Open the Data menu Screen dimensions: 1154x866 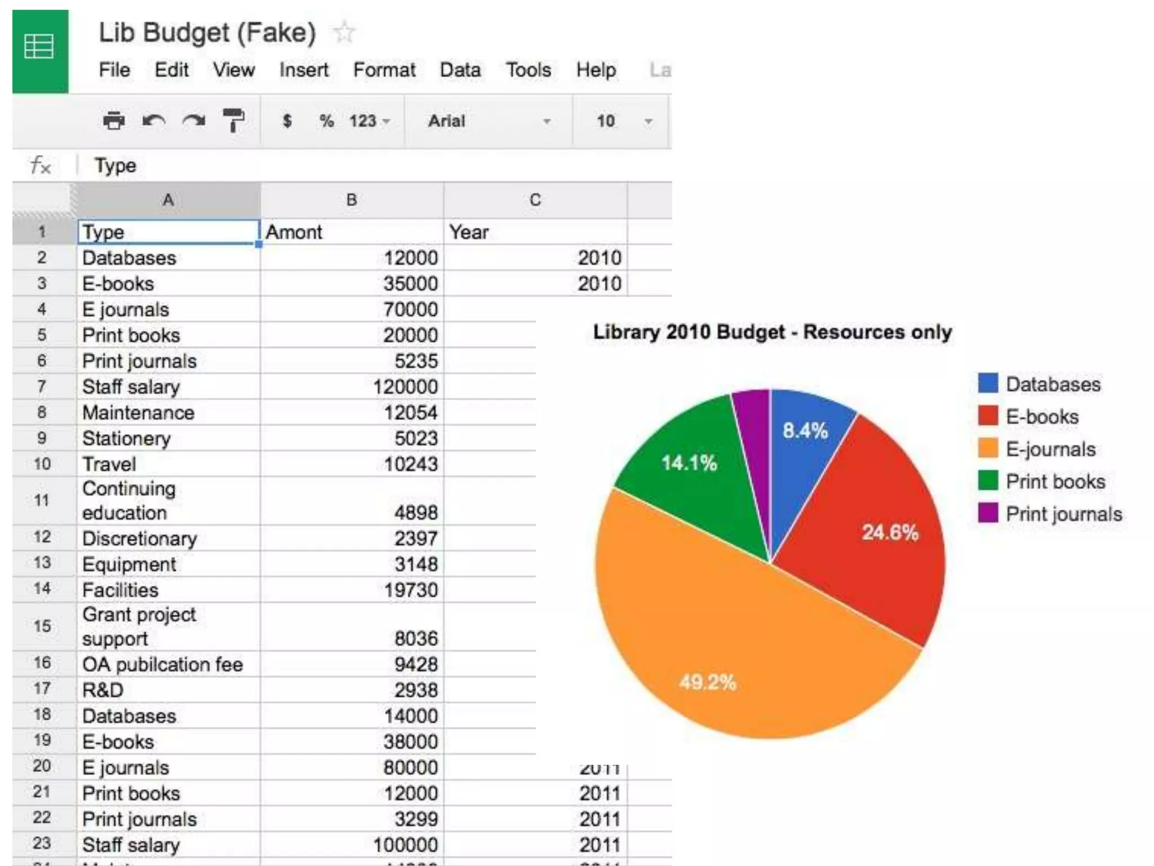click(460, 70)
